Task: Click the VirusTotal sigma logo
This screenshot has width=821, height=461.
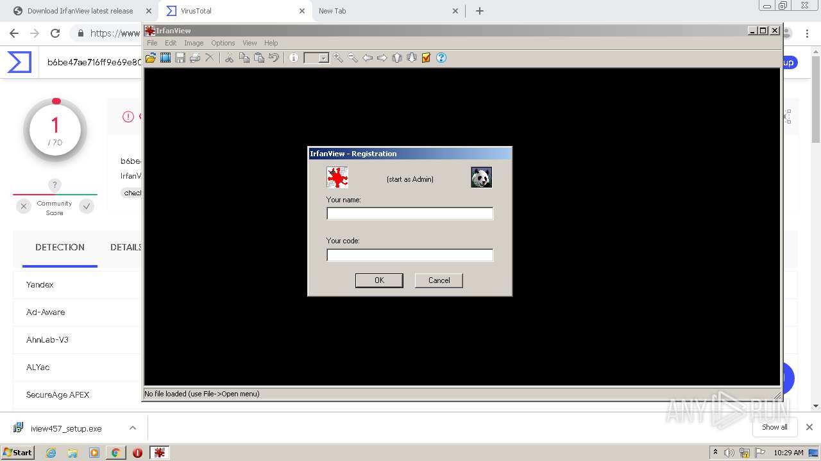Action: (19, 62)
